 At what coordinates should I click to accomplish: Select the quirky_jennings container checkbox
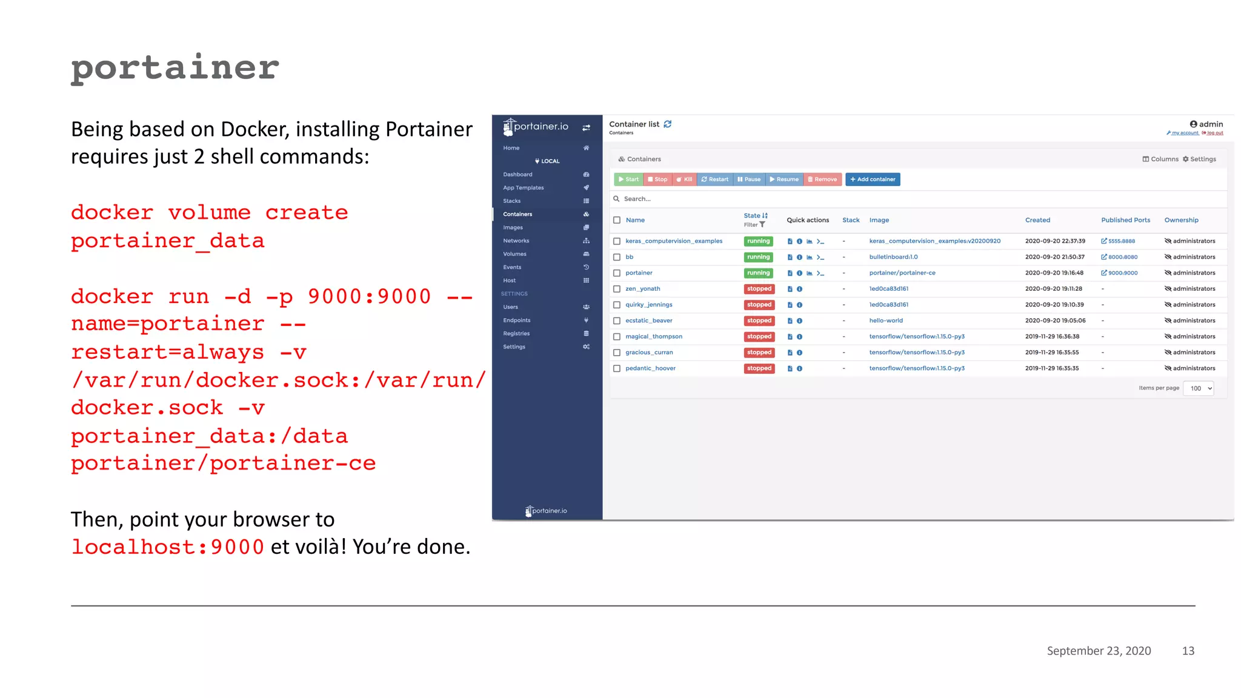617,305
